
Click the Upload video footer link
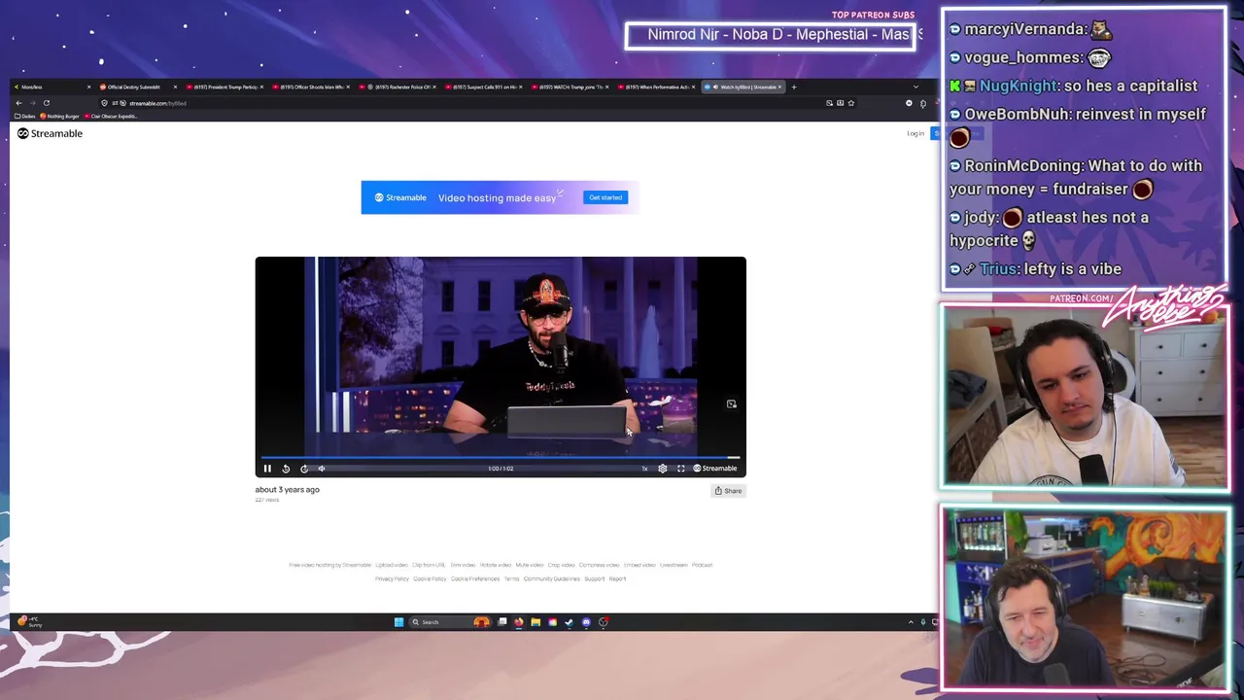[392, 565]
